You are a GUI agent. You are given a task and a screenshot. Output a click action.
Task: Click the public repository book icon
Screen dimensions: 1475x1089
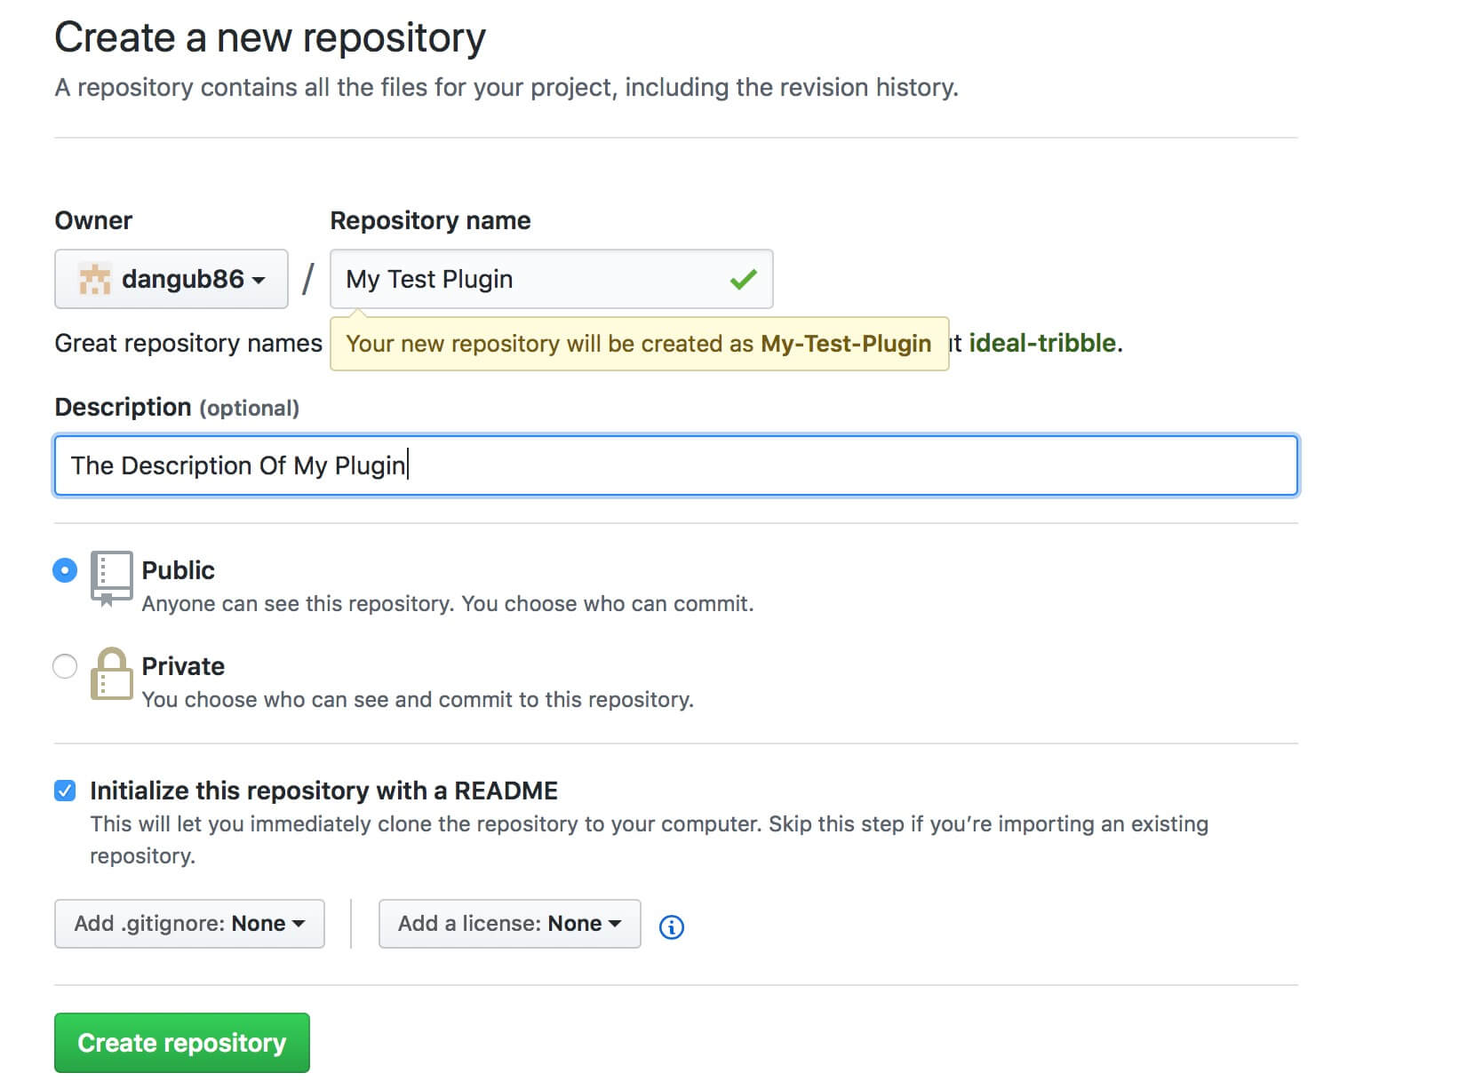click(x=111, y=578)
